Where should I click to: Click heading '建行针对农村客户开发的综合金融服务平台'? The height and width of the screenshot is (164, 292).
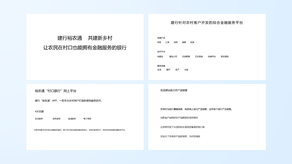click(x=207, y=23)
